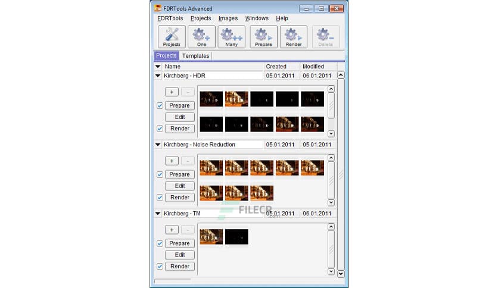Toggle Render checkbox for Kirchberg - HDR
The height and width of the screenshot is (288, 498).
coord(160,129)
